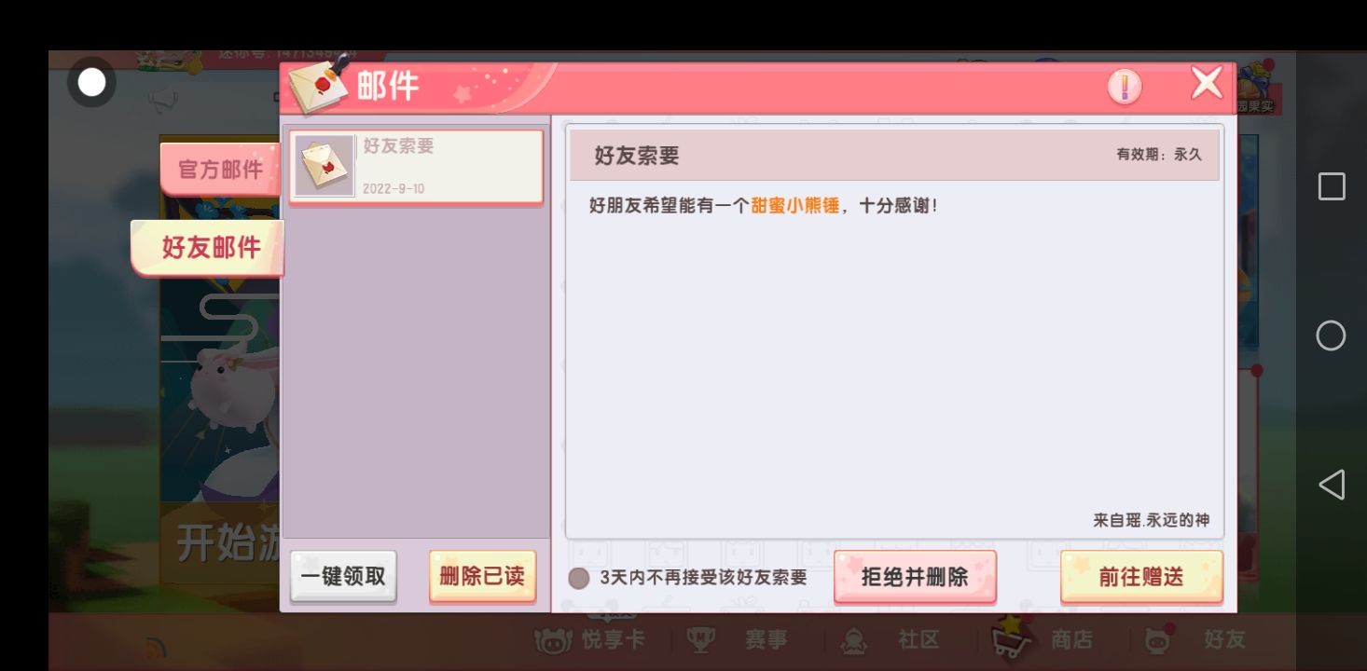This screenshot has height=671, width=1367.
Task: Open 赛事 trophy icon
Action: coord(700,639)
